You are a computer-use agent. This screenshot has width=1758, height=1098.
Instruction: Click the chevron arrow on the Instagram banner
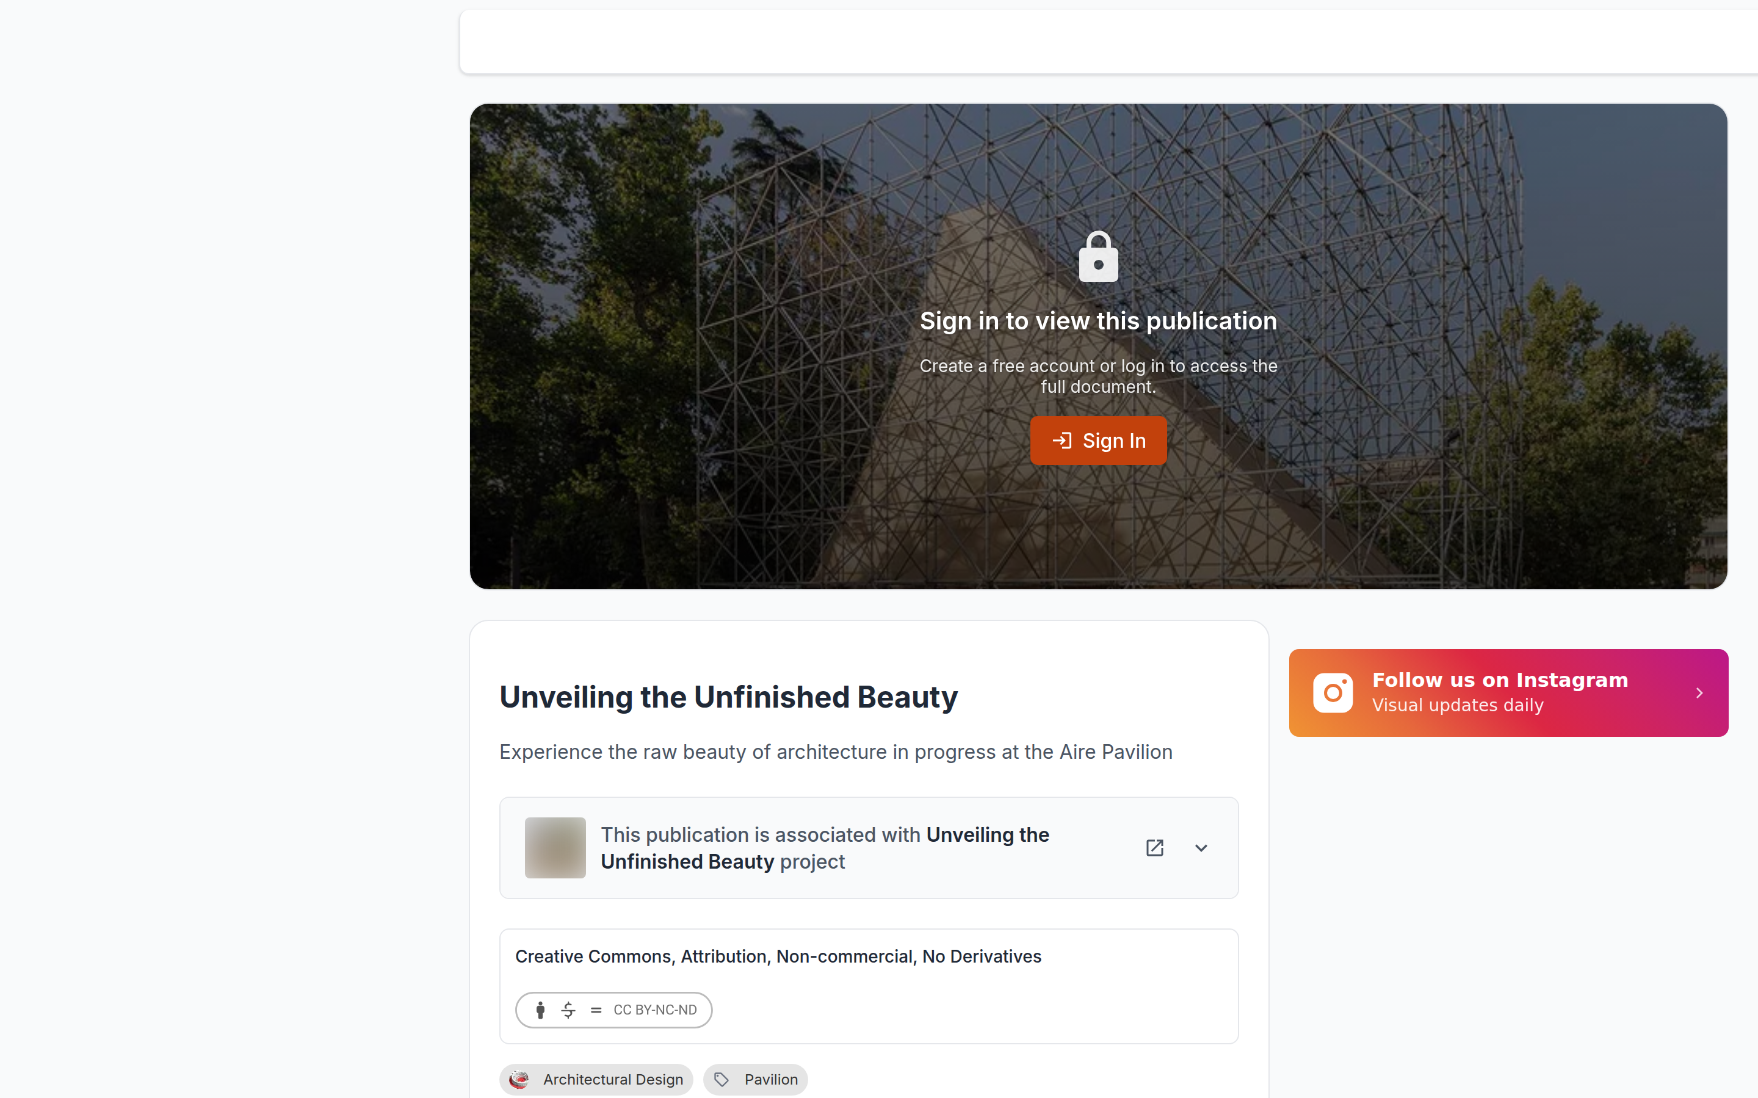point(1699,693)
